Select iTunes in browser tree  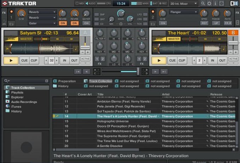(16, 106)
